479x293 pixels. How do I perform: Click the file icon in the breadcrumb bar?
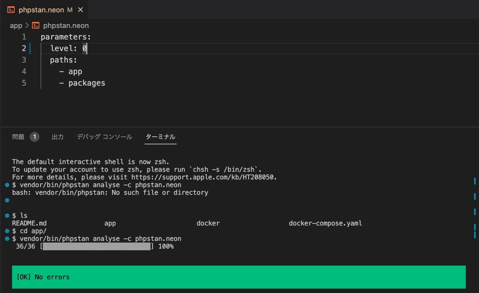35,26
